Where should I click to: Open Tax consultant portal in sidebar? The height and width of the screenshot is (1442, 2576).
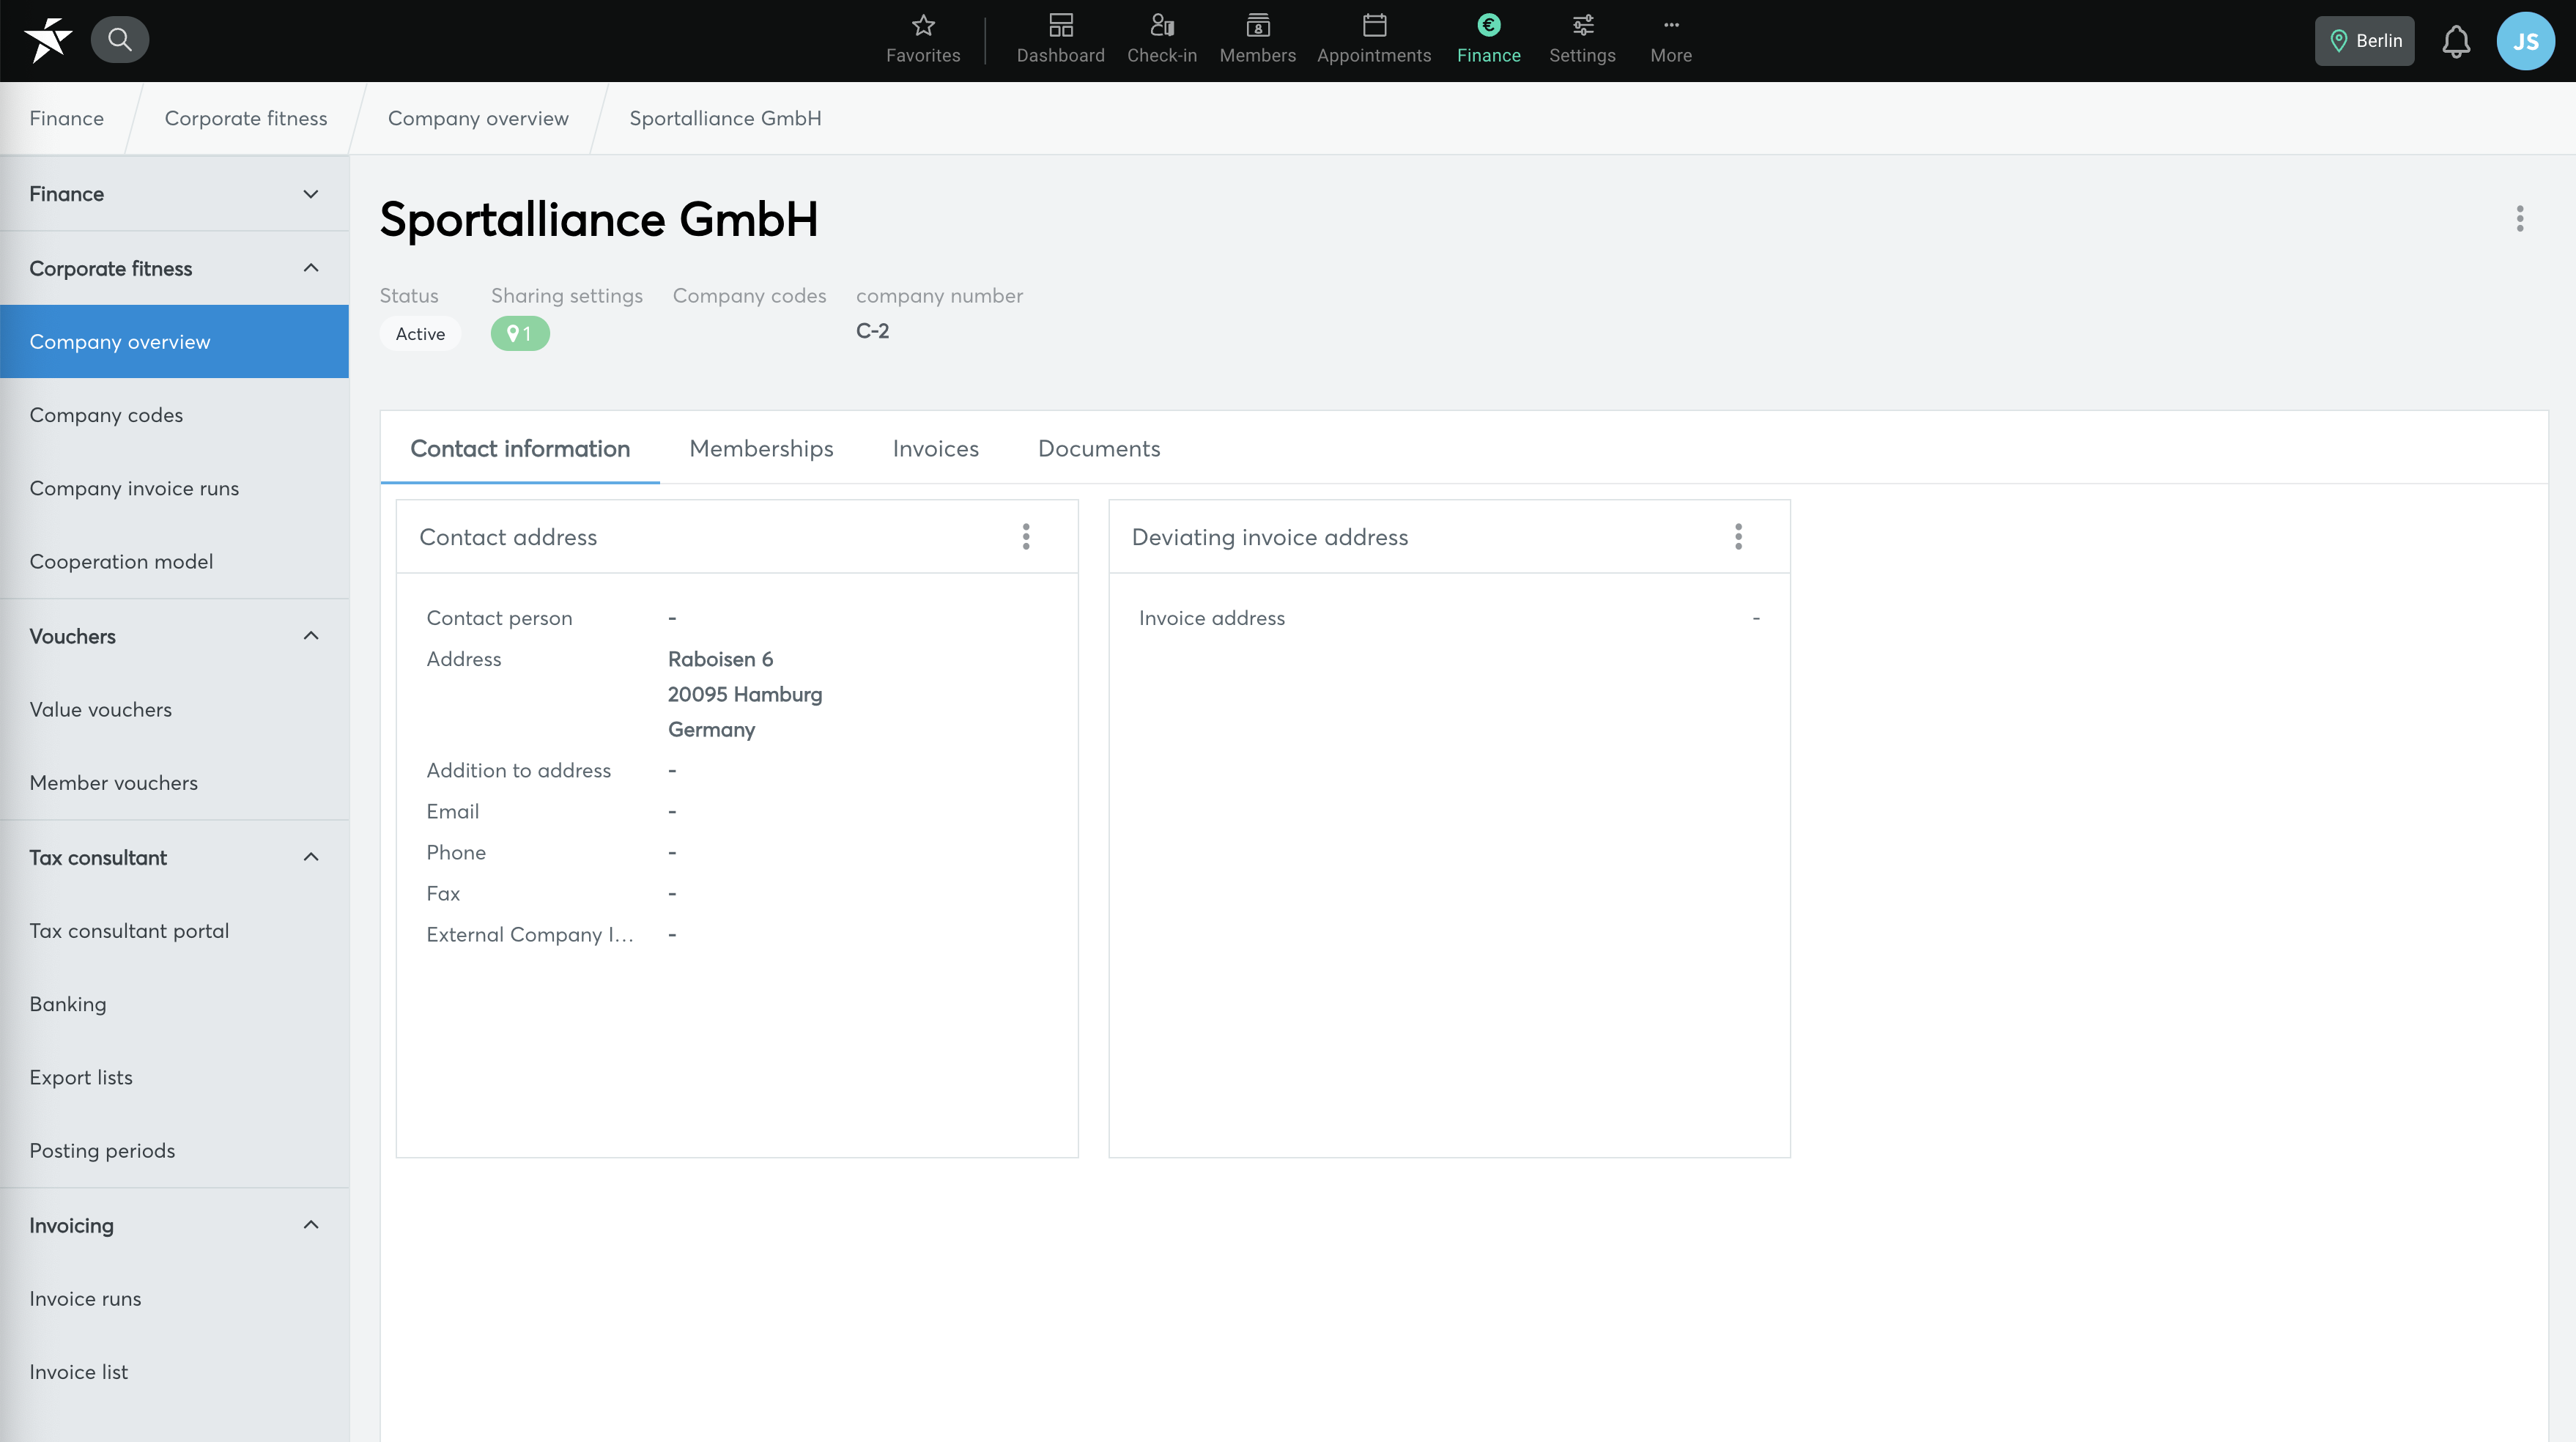click(175, 931)
